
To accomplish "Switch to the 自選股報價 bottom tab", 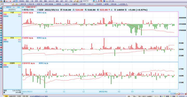I will [x=12, y=96].
